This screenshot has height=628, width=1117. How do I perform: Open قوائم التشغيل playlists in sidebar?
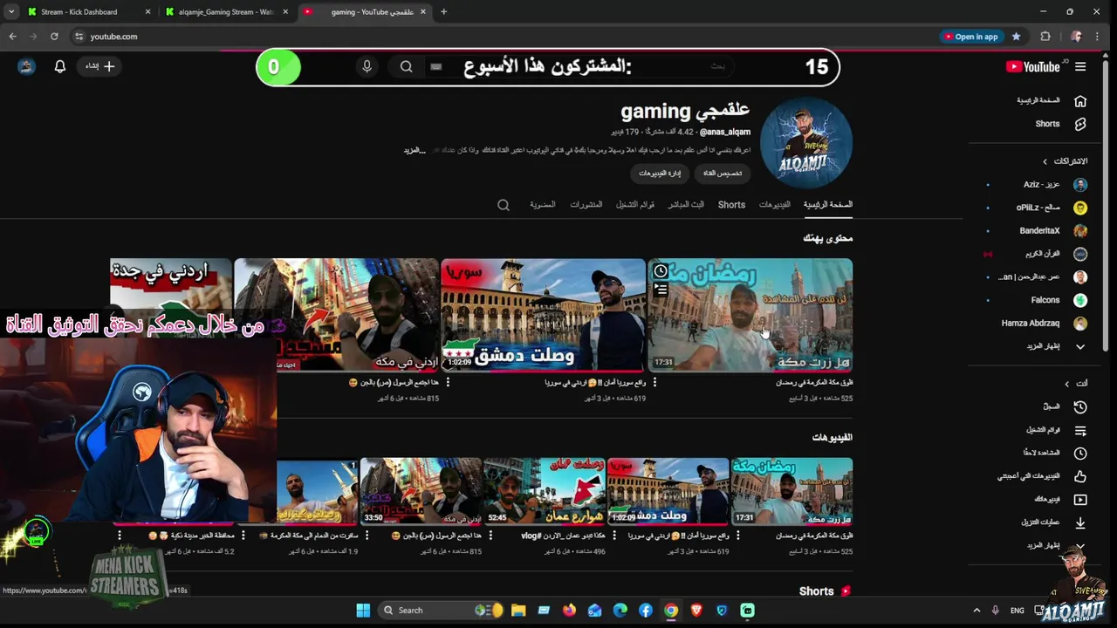(x=1056, y=430)
